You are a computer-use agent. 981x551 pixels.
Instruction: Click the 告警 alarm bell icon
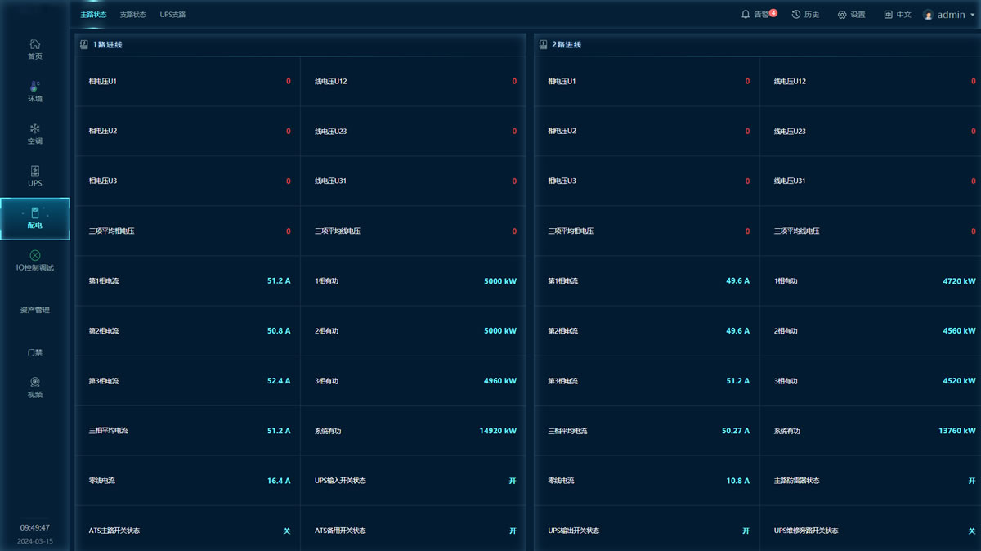pyautogui.click(x=746, y=15)
